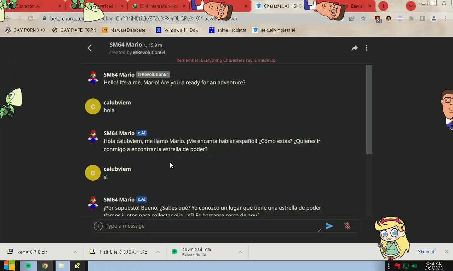The image size is (453, 271).
Task: Open the shimeji roulette bookmark
Action: pyautogui.click(x=228, y=30)
